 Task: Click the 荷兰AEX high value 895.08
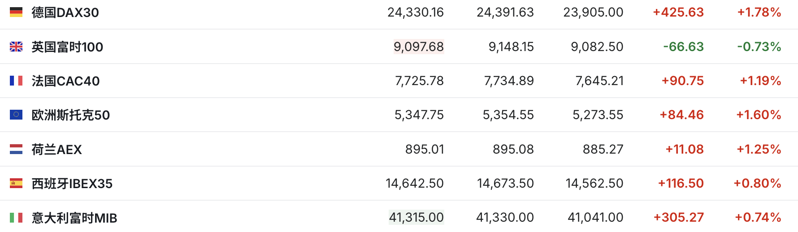[x=513, y=149]
